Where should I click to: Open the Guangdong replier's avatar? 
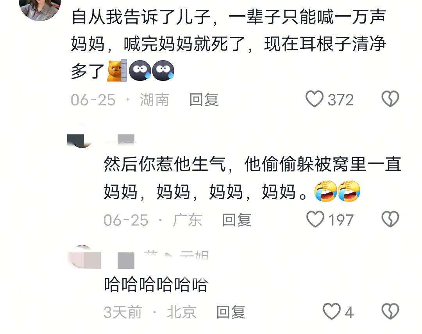point(80,137)
